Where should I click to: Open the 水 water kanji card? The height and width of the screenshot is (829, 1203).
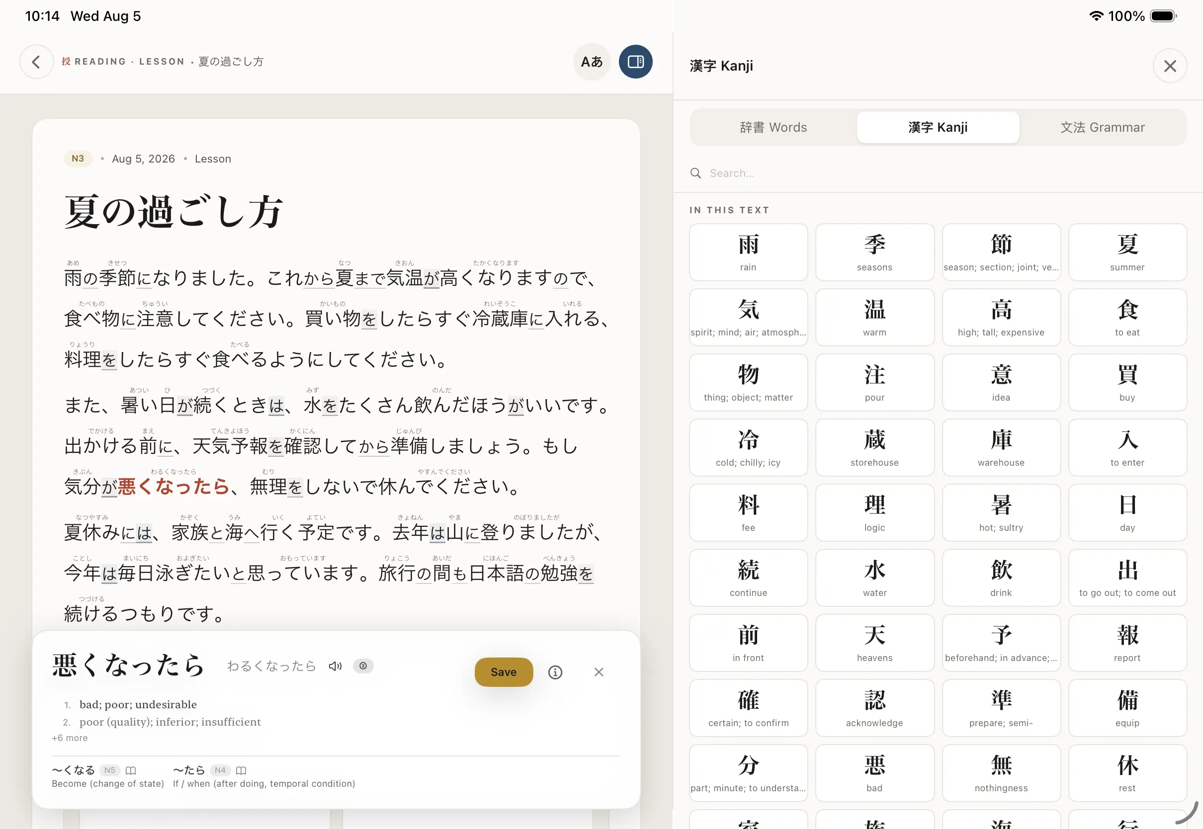[x=875, y=578]
